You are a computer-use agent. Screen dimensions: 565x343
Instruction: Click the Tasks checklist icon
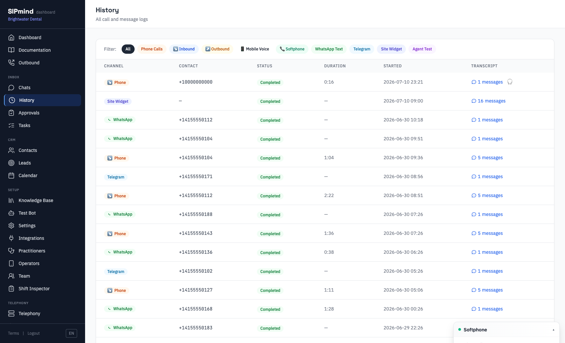coord(11,125)
